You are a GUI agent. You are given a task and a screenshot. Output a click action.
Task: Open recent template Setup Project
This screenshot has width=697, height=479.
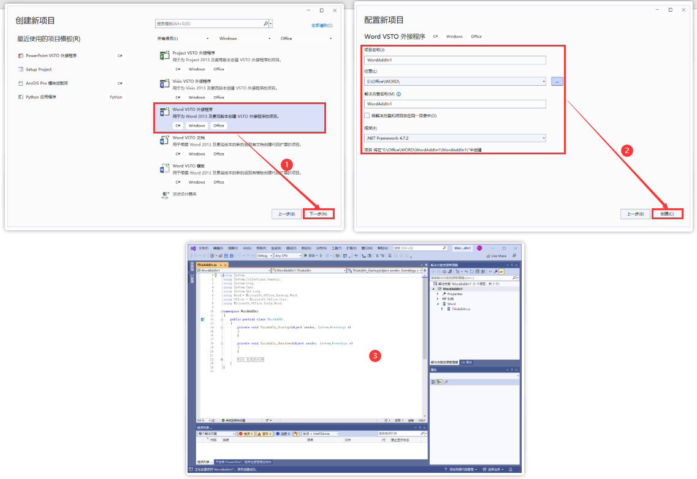point(39,69)
